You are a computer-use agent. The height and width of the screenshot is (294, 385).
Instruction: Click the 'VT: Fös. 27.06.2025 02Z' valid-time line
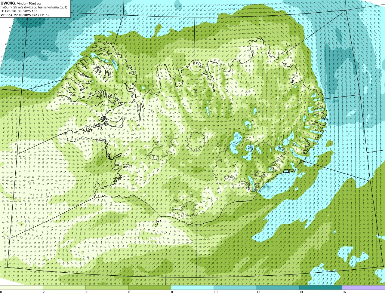tap(25, 15)
